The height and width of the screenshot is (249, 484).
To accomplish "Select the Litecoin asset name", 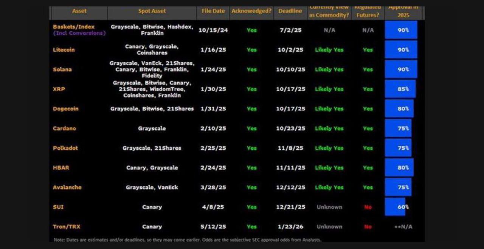I will 64,50.
